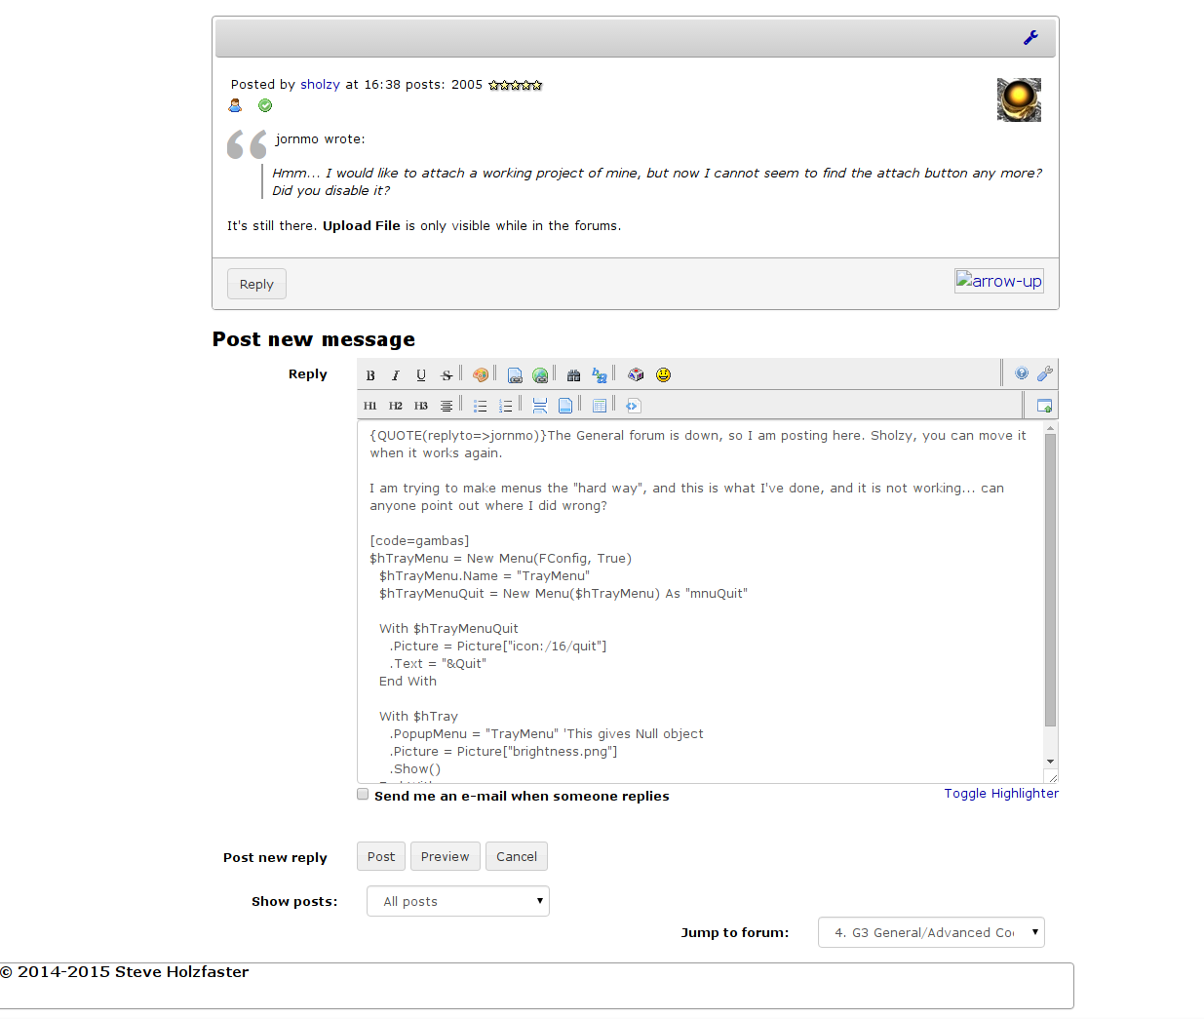Viewport: 1204px width, 1019px height.
Task: Open the smiley emoticon picker
Action: click(x=663, y=375)
